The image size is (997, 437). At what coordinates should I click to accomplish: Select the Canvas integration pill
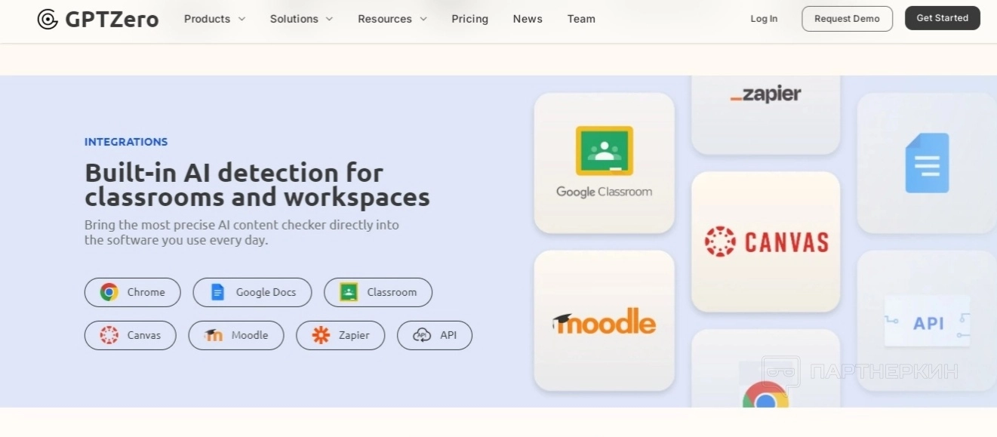tap(130, 335)
